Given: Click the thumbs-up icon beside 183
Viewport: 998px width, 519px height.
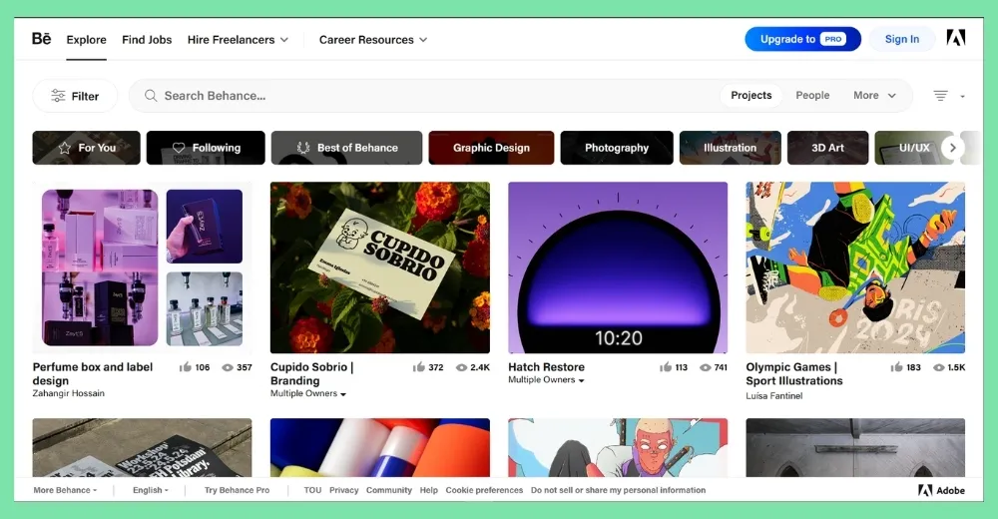Looking at the screenshot, I should tap(897, 367).
